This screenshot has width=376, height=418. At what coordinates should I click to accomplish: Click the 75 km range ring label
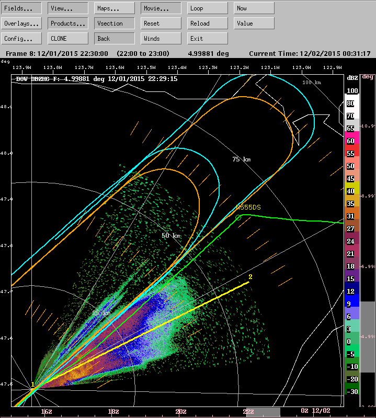(242, 159)
